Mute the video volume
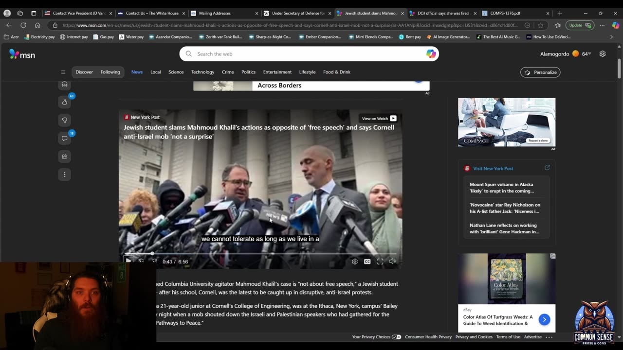623x350 pixels. (392, 262)
